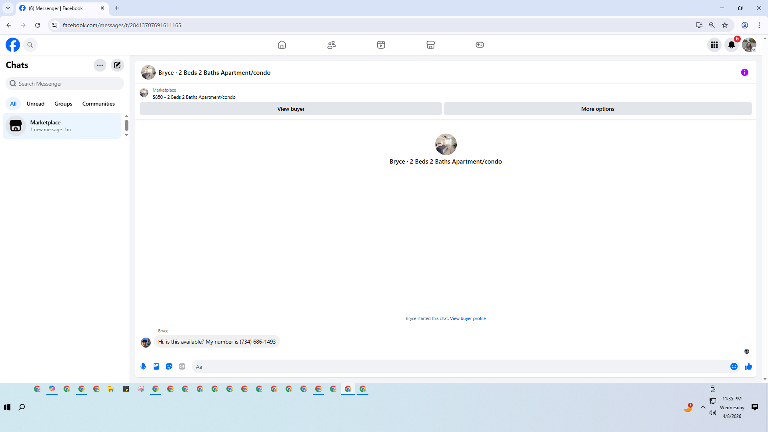Show hidden icons in system tray
This screenshot has height=432, width=768.
click(703, 407)
